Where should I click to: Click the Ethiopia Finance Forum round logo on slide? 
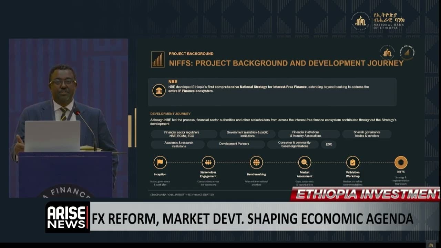click(407, 52)
